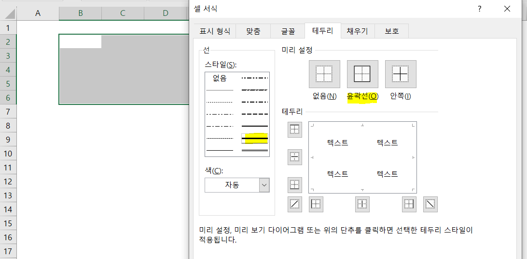The height and width of the screenshot is (259, 527).
Task: Toggle the left border button
Action: [x=316, y=204]
